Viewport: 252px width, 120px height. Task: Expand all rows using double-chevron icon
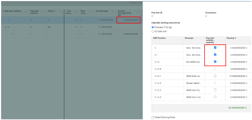pyautogui.click(x=3, y=11)
